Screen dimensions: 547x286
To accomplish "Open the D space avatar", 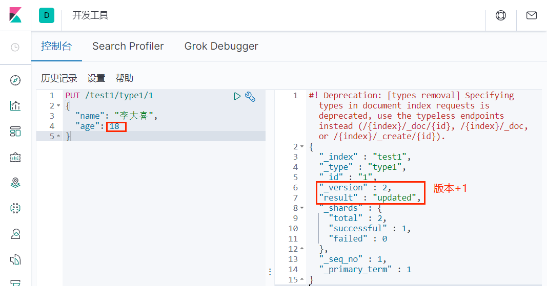I will [x=47, y=15].
